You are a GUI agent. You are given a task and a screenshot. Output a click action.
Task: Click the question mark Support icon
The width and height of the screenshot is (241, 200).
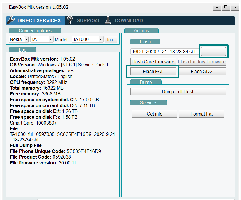[x=70, y=20]
